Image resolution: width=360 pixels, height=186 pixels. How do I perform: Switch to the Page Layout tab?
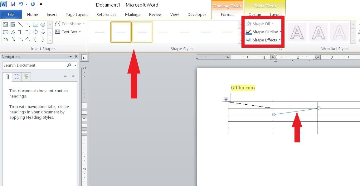point(76,14)
